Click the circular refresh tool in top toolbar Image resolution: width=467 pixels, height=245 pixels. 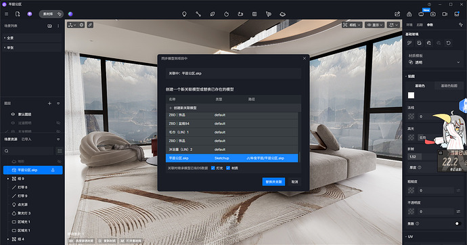226,14
